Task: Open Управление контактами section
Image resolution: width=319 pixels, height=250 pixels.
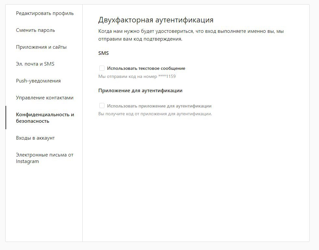Action: point(45,98)
